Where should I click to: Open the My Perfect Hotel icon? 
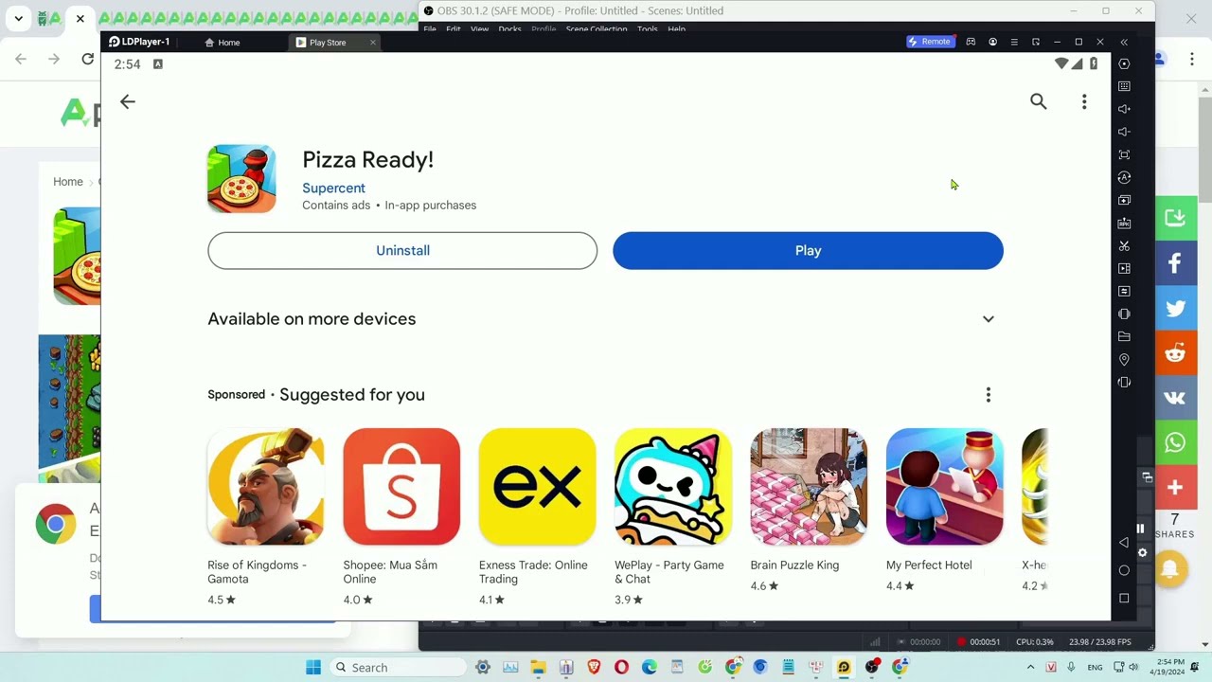click(944, 487)
